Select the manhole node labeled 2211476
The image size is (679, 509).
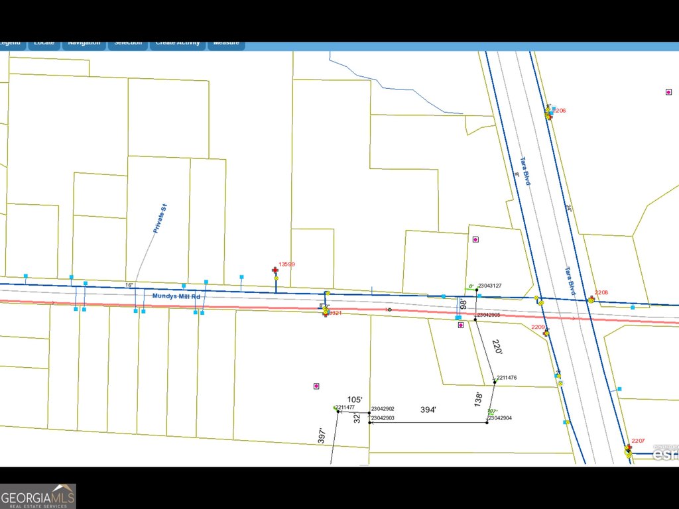(495, 382)
